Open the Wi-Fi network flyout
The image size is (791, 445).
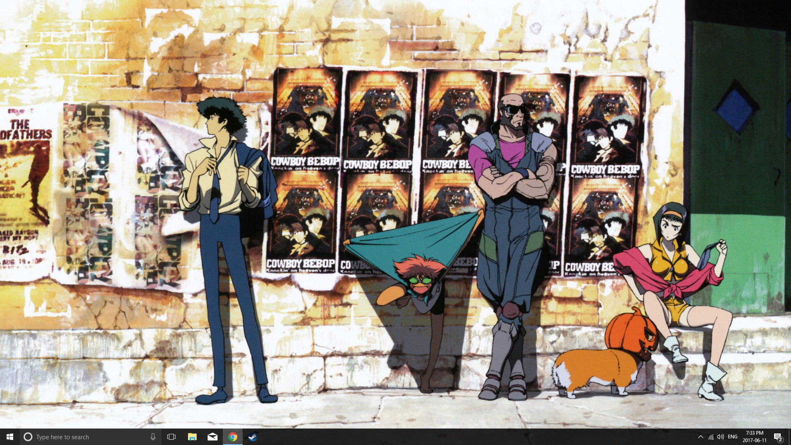711,437
